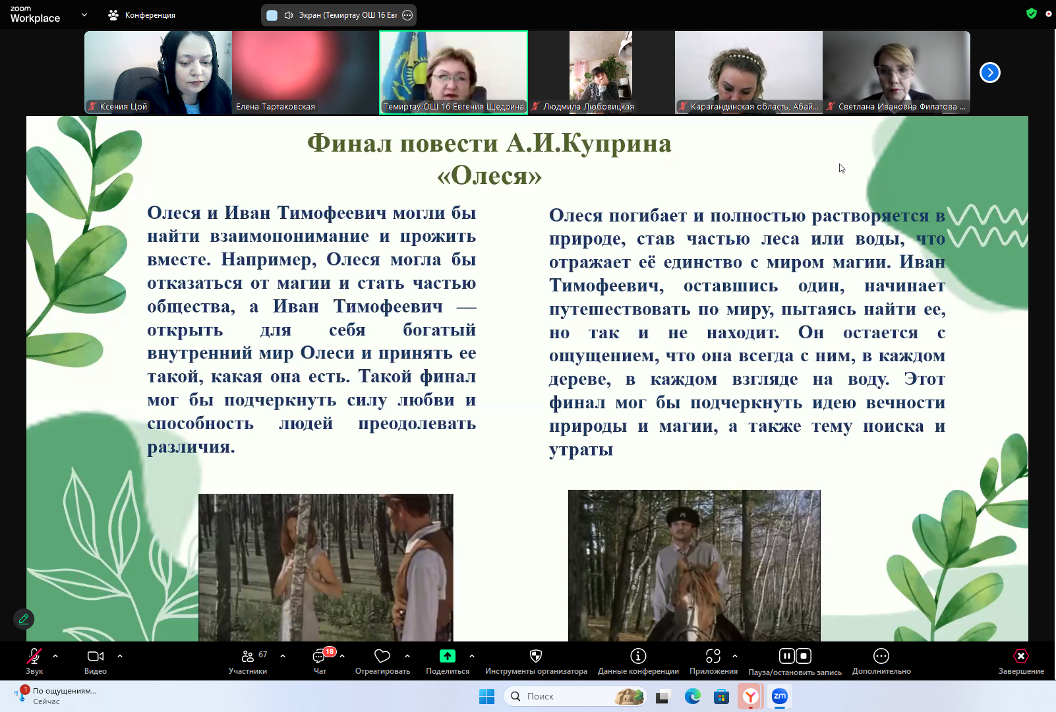
Task: Open Meeting info icon
Action: coord(638,656)
